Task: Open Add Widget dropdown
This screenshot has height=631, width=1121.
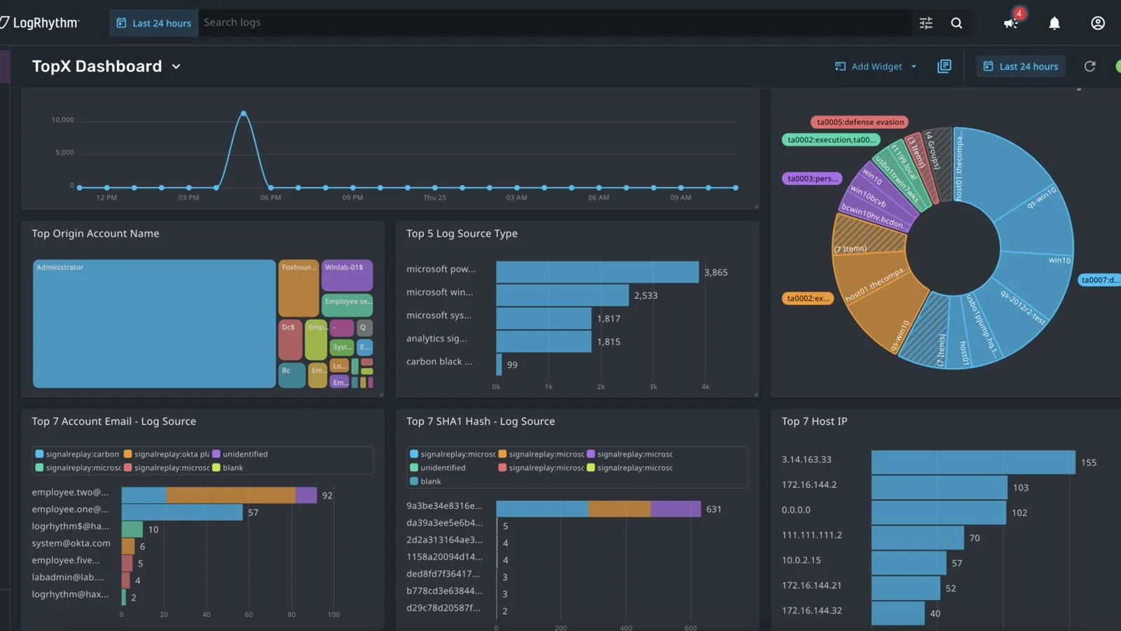Action: point(876,67)
